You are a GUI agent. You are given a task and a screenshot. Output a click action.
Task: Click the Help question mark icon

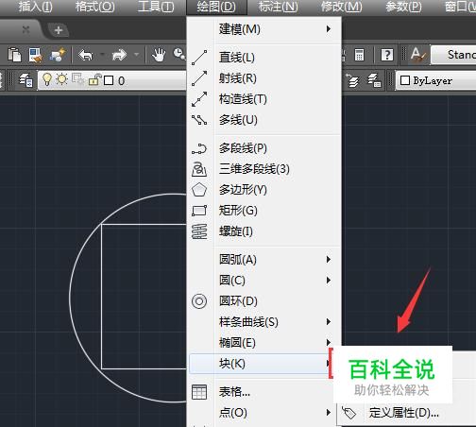(x=387, y=55)
